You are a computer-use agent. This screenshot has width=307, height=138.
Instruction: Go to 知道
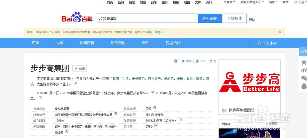pyautogui.click(x=143, y=2)
